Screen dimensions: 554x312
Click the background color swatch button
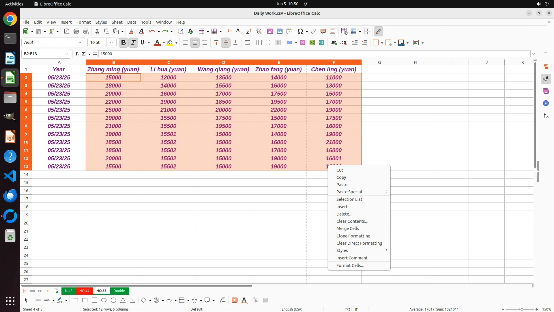click(x=170, y=43)
